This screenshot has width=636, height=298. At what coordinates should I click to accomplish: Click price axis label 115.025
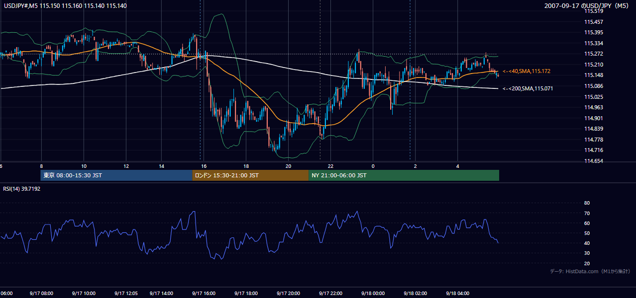[593, 96]
